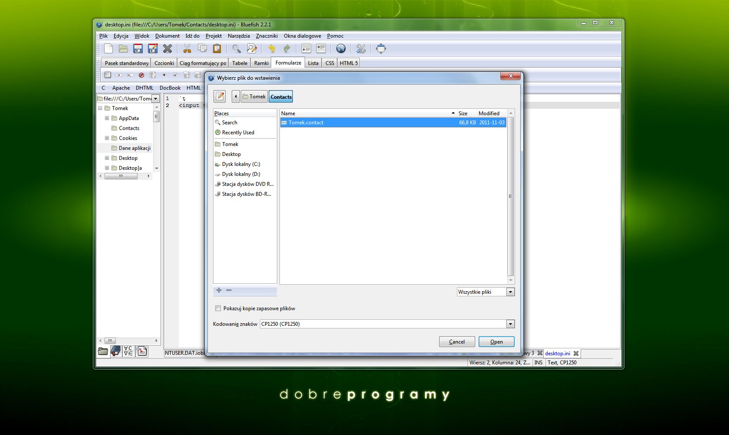Click the add bookmark plus icon under Places
Viewport: 729px width, 435px height.
(219, 290)
